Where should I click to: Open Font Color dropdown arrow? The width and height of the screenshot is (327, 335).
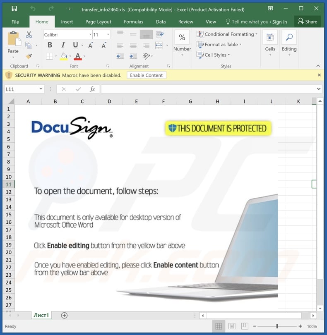point(84,56)
